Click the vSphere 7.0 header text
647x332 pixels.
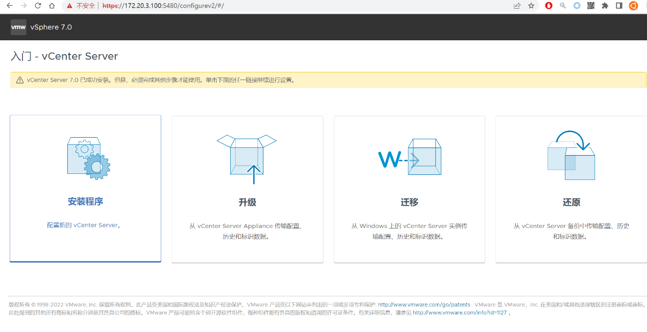click(51, 27)
